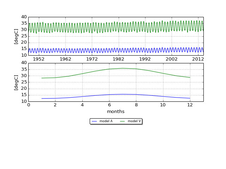Click the green curve peak at month 7
The width and height of the screenshot is (226, 169).
click(x=123, y=68)
